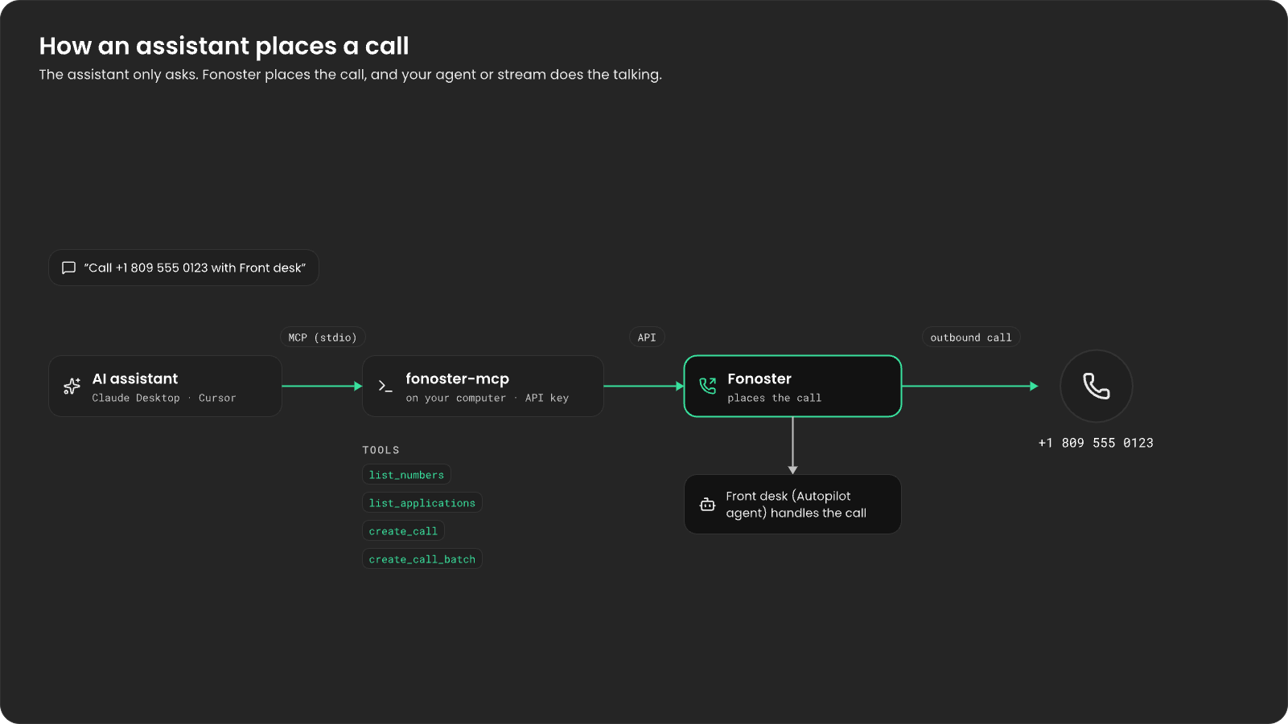The image size is (1288, 724).
Task: Click the subtitle beginning 'The assistant only asks'
Action: tap(351, 75)
